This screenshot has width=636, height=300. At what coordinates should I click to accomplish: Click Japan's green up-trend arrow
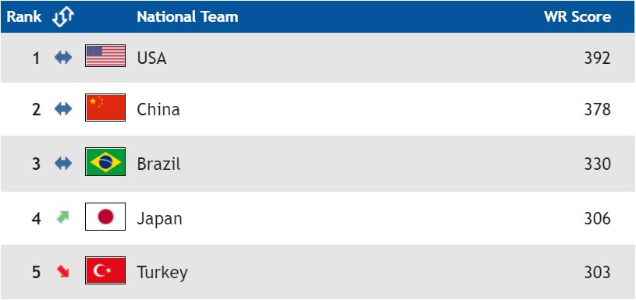(x=63, y=217)
